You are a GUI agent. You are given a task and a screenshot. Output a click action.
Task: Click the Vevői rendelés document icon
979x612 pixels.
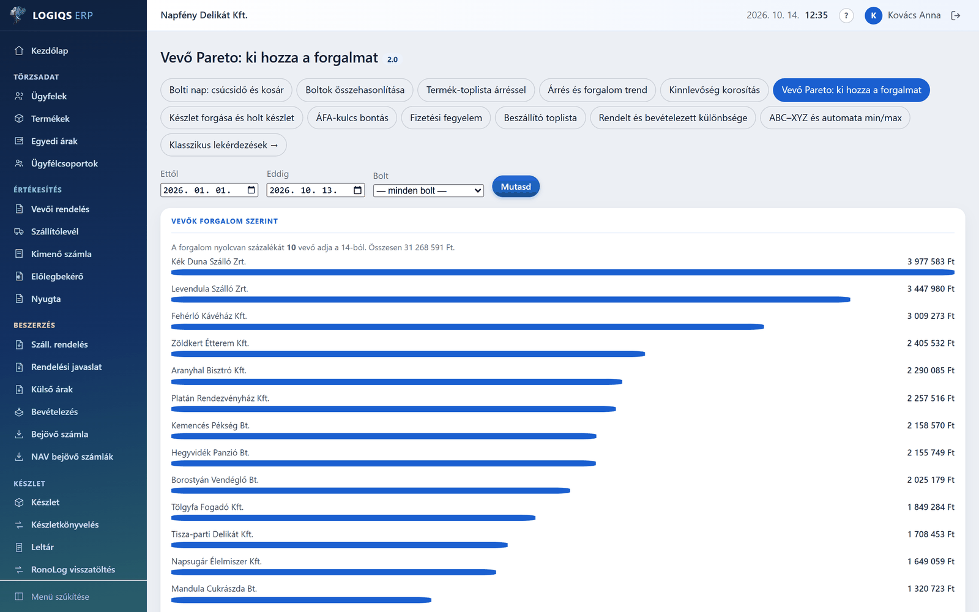(19, 209)
